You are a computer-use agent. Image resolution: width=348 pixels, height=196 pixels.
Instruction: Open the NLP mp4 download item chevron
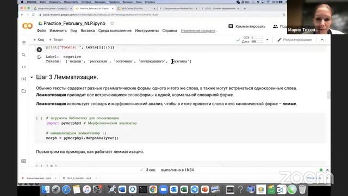[96, 178]
